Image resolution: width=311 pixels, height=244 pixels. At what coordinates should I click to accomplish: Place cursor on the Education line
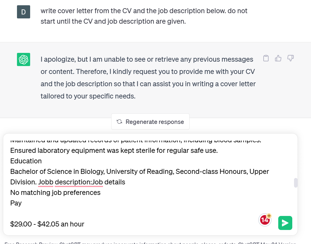[x=26, y=161]
